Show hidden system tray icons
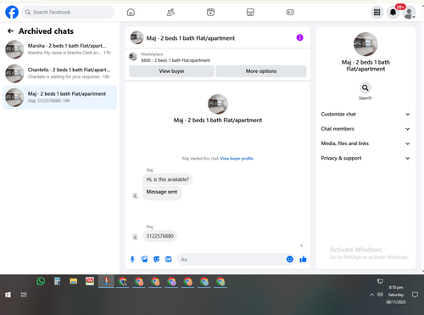This screenshot has width=424, height=315. click(x=371, y=295)
